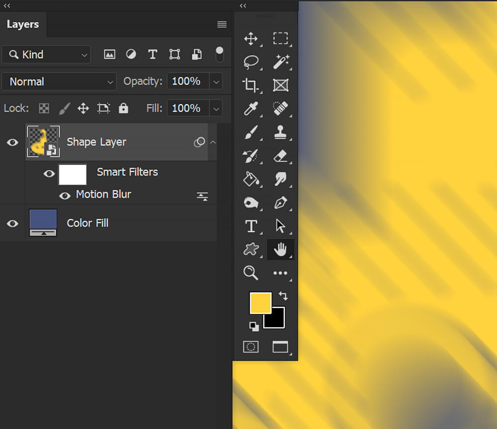The image size is (497, 429).
Task: Select the Zoom tool
Action: [x=250, y=273]
